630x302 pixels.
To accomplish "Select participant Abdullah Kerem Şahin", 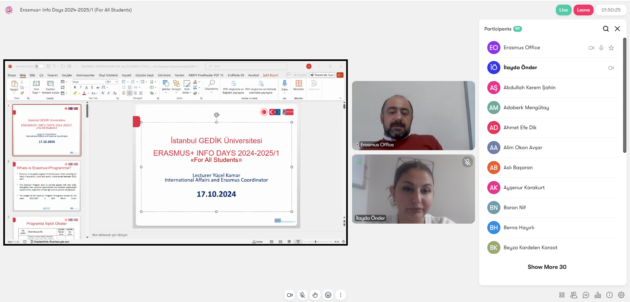I will [551, 88].
